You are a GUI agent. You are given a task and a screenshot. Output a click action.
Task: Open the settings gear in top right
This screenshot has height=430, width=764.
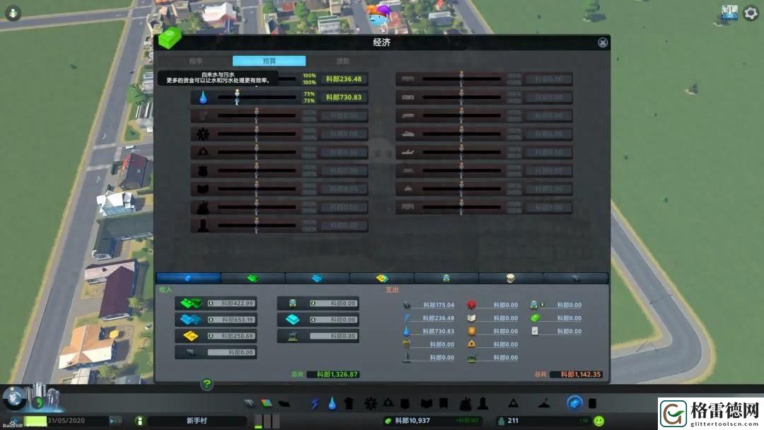(x=751, y=13)
